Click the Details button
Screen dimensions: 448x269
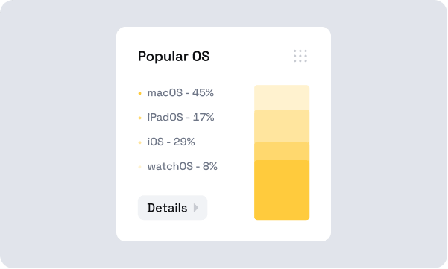pos(173,208)
